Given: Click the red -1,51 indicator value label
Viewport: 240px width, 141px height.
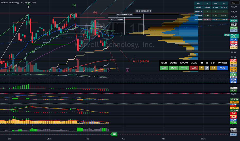Looking at the screenshot, I should [233, 113].
